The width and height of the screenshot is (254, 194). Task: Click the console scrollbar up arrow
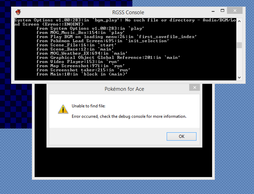[239, 21]
